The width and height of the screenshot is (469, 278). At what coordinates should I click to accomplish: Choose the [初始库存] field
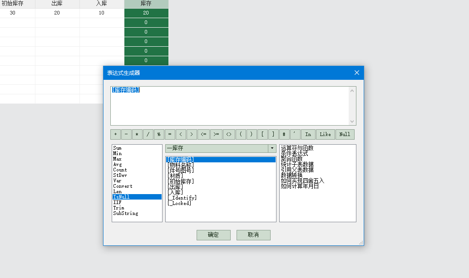[x=181, y=181]
